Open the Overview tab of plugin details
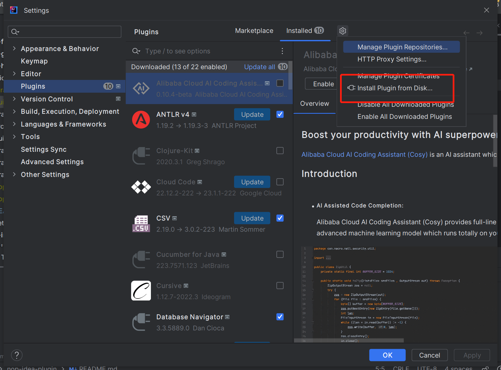 tap(315, 104)
